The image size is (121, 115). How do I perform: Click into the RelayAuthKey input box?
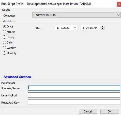point(74,102)
